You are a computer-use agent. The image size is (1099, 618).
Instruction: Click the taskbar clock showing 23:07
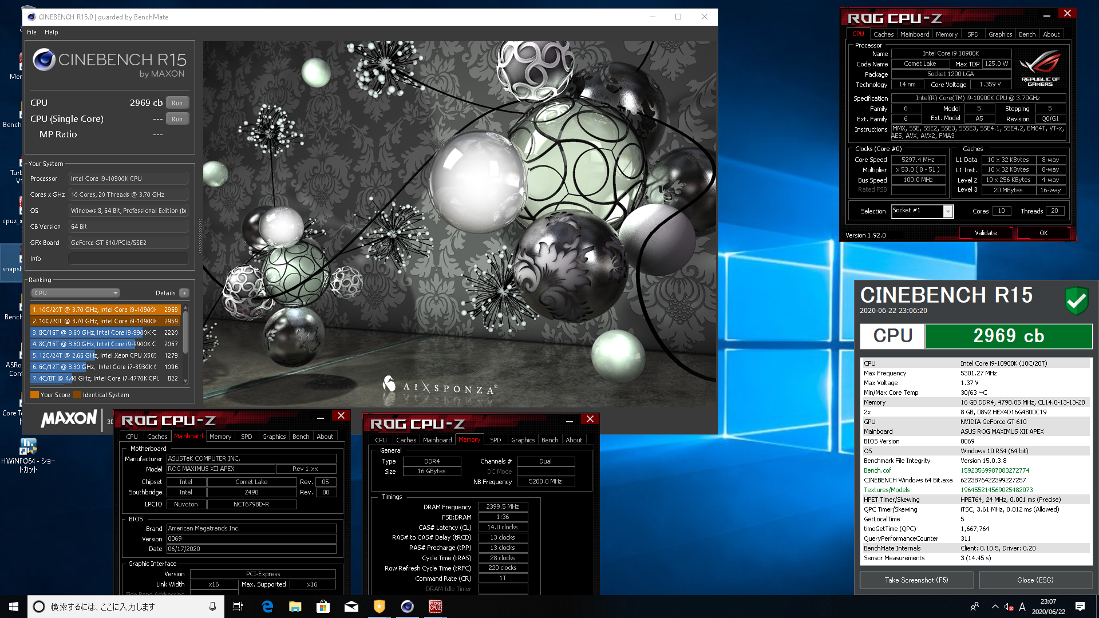[x=1048, y=607]
